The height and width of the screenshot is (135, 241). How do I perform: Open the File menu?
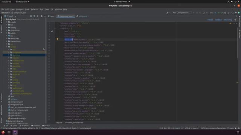[x=2, y=9]
